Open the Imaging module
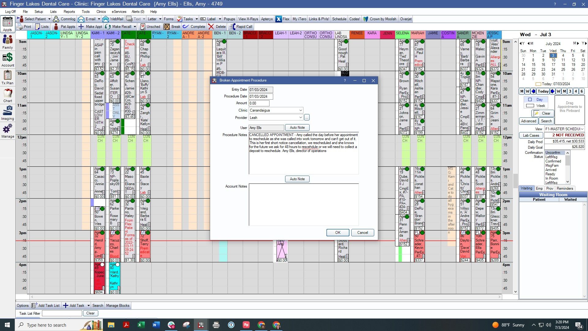The image size is (588, 331). [x=7, y=113]
